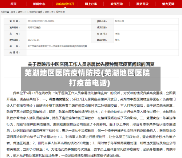Click the index number 003010837/202106-00034
This screenshot has height=158, width=182.
[x=41, y=21]
